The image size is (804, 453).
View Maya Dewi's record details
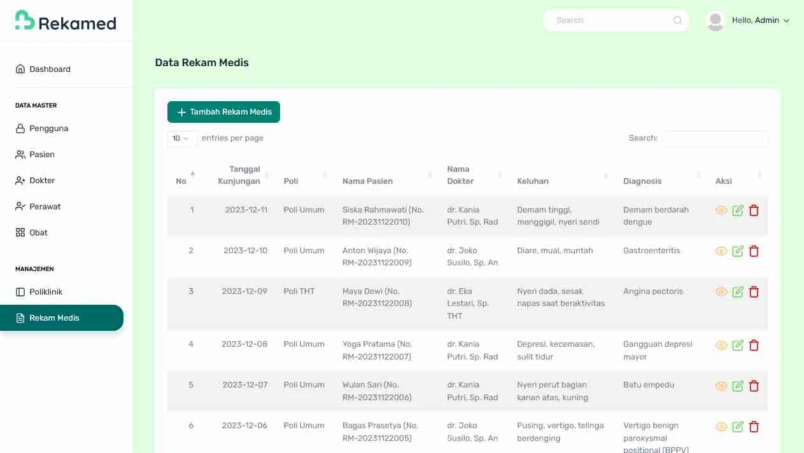click(721, 292)
